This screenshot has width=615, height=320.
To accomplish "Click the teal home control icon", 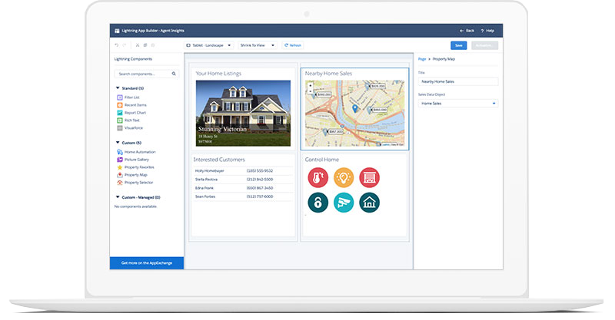I will click(x=370, y=203).
